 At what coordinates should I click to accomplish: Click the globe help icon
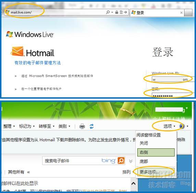(x=182, y=126)
